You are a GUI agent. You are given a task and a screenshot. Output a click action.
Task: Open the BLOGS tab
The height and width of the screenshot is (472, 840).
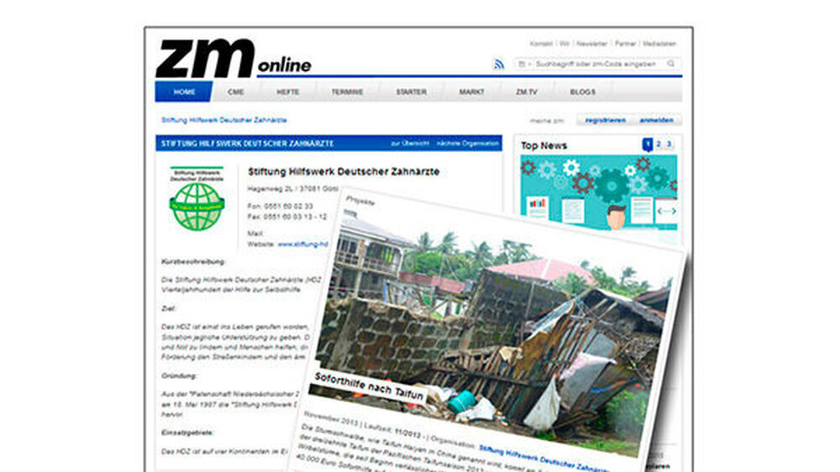[582, 92]
